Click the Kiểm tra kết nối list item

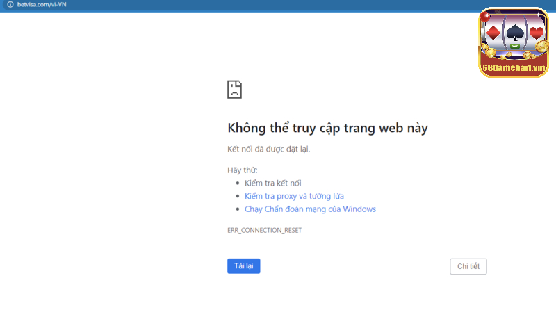(x=272, y=183)
